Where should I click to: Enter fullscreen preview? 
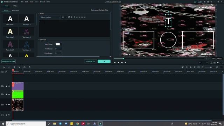coord(222,63)
